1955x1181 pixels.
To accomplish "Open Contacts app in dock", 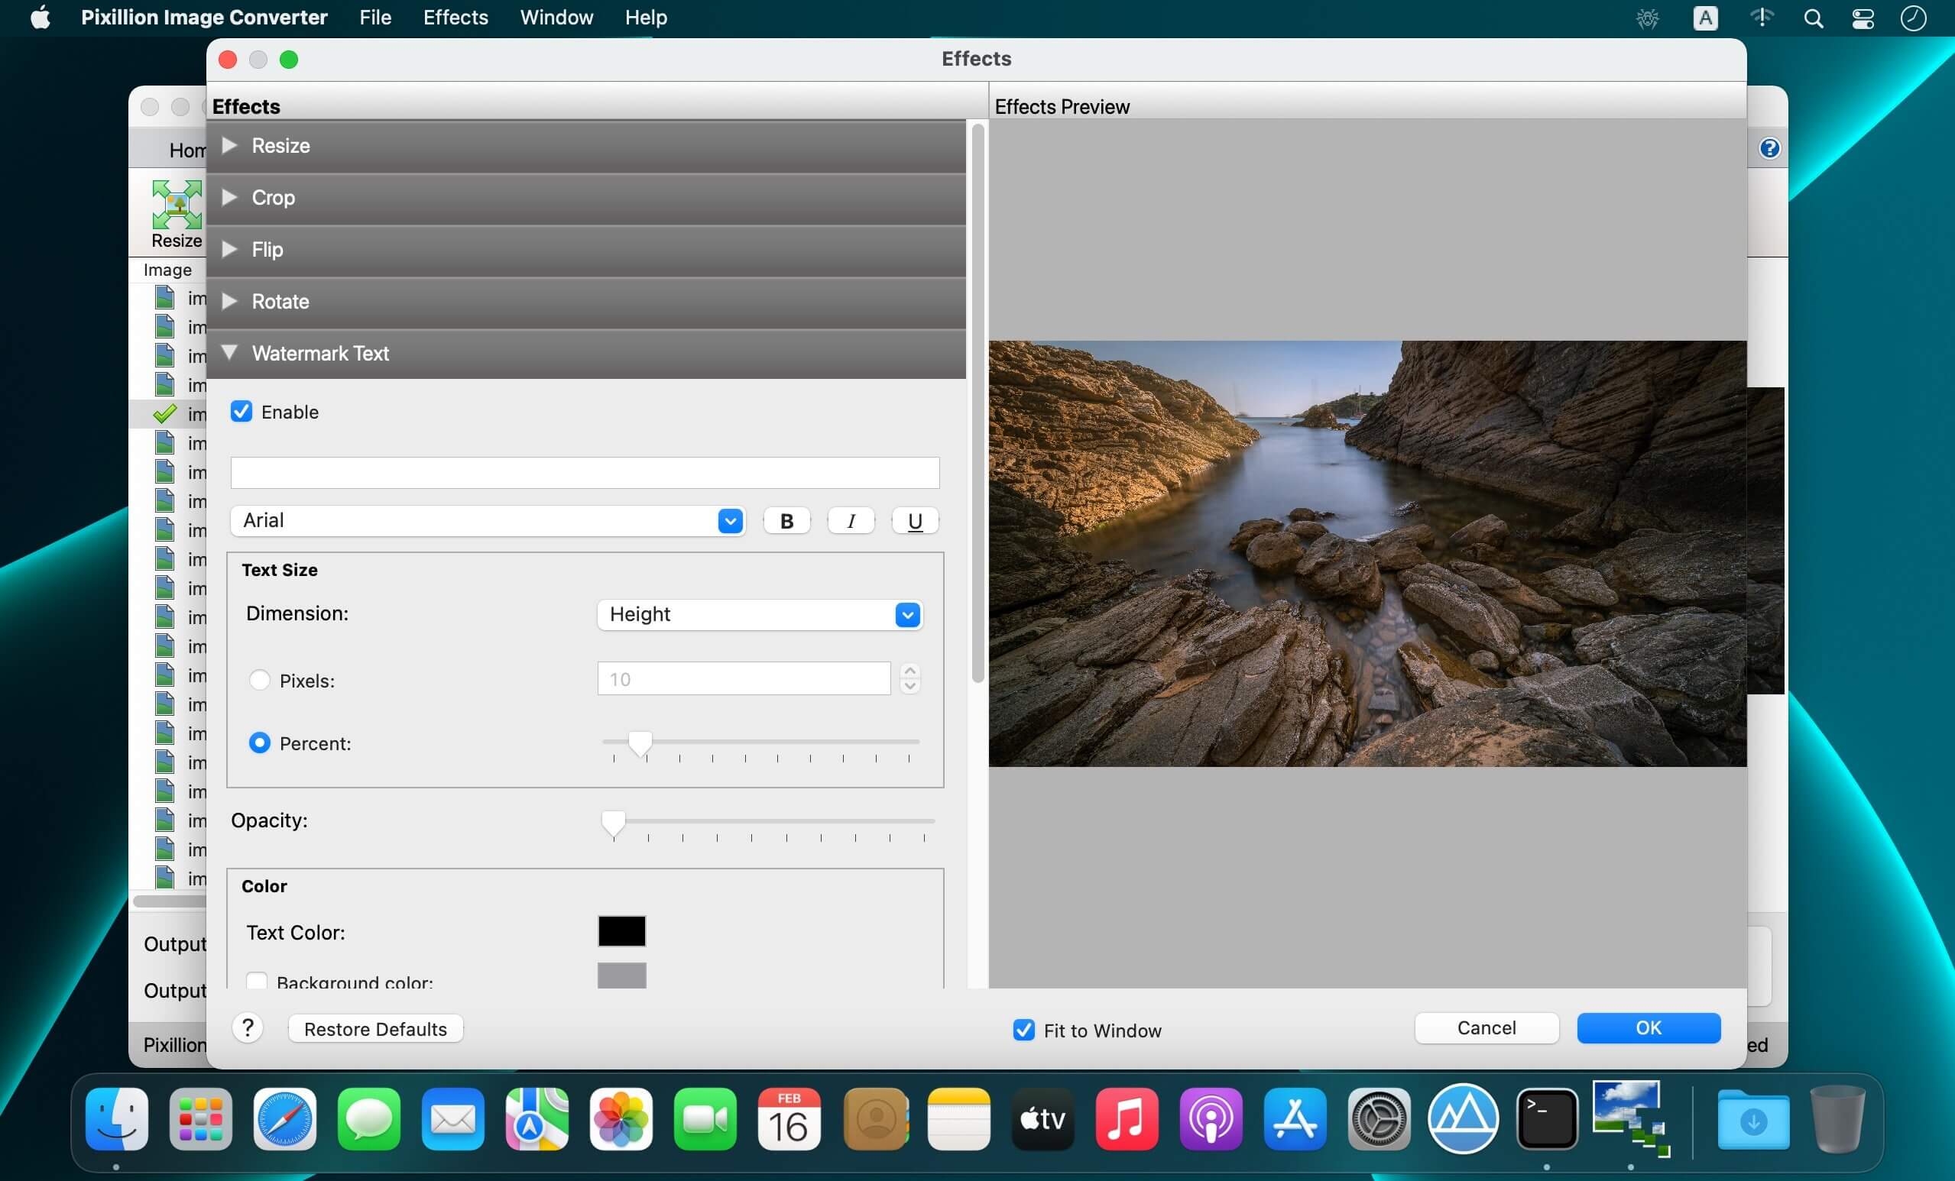I will (x=876, y=1119).
